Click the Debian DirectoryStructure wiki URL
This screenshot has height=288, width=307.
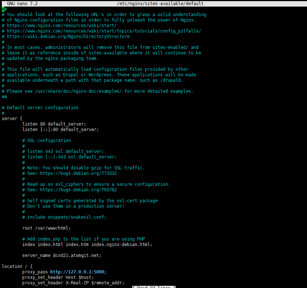(x=68, y=37)
